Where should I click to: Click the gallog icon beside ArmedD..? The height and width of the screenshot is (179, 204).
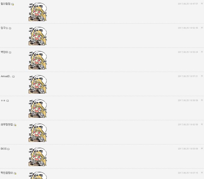pyautogui.click(x=13, y=76)
